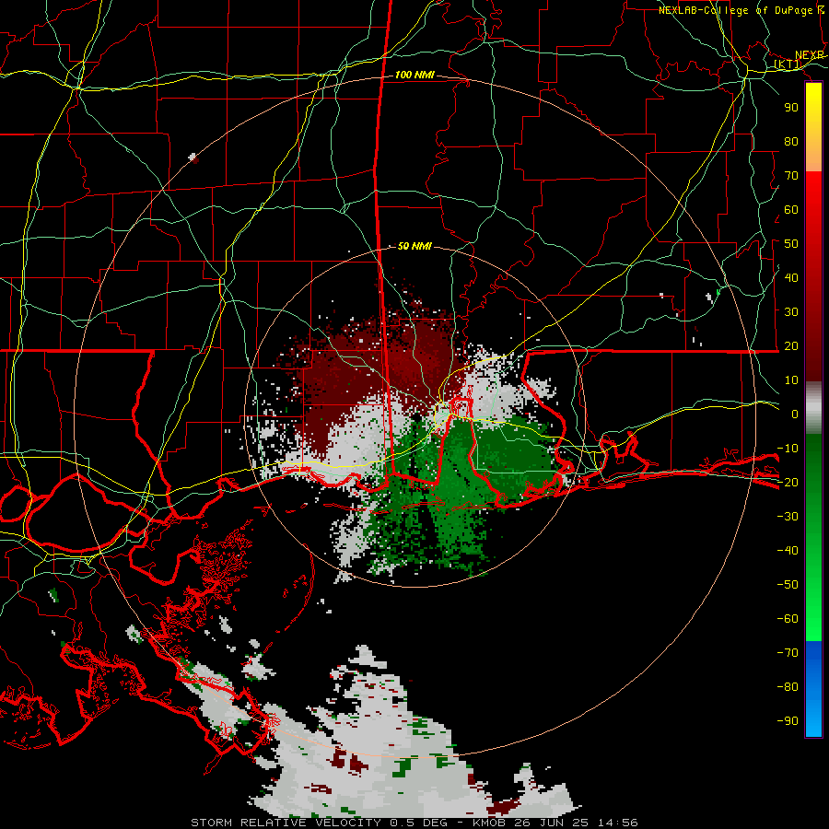
Task: Click the -70 value on velocity scale
Action: pos(788,653)
